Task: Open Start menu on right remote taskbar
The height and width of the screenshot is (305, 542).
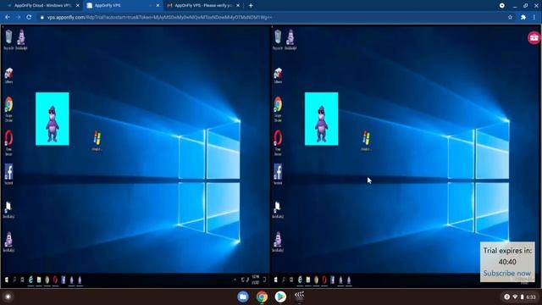Action: (x=275, y=280)
